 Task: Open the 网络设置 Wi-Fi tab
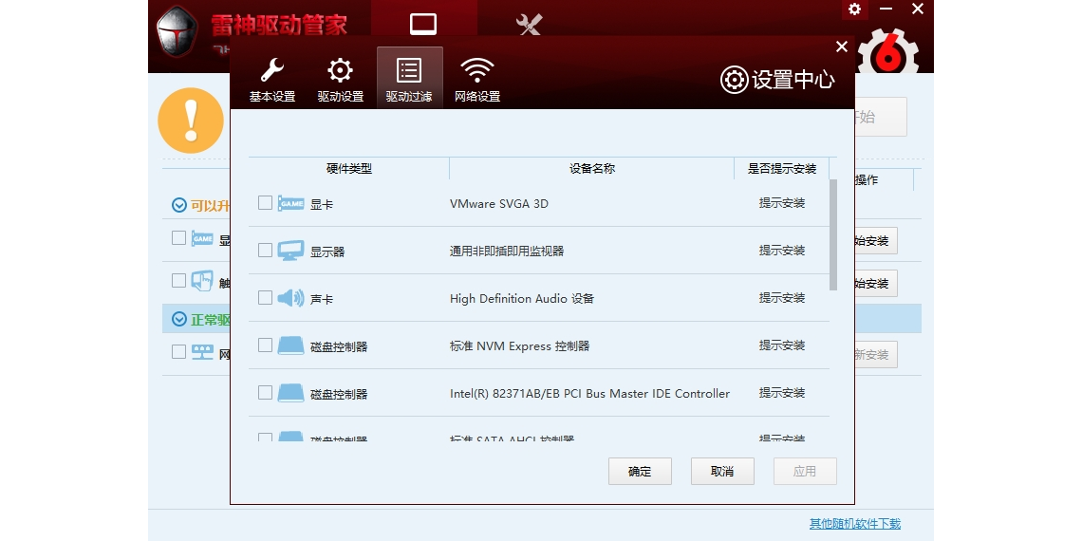477,80
